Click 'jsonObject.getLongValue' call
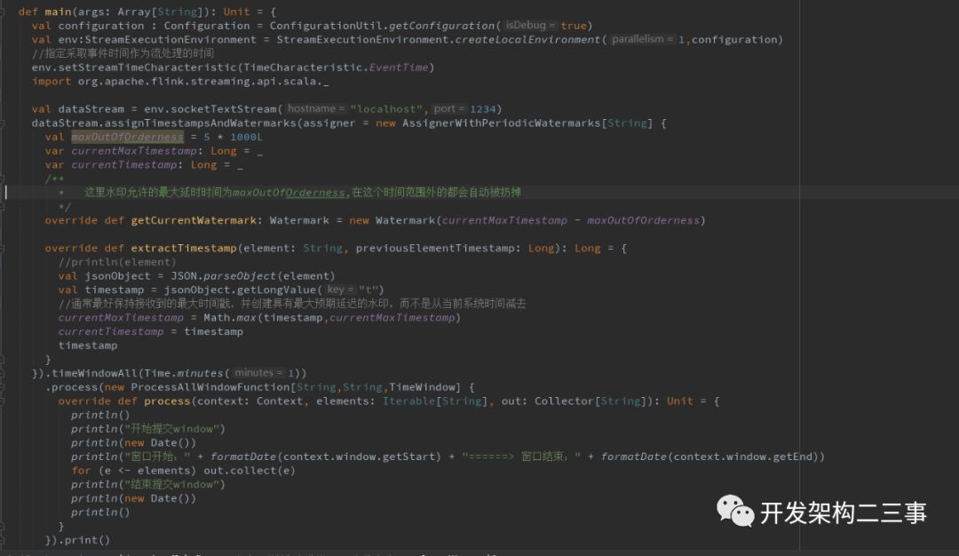 click(x=240, y=290)
